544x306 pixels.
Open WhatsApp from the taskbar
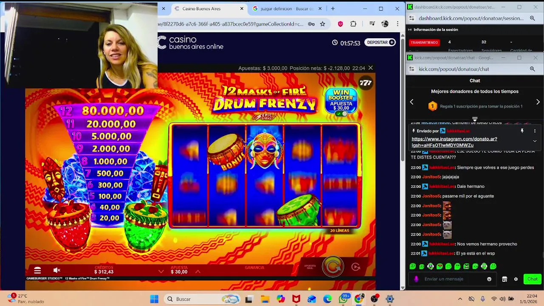pos(343,299)
